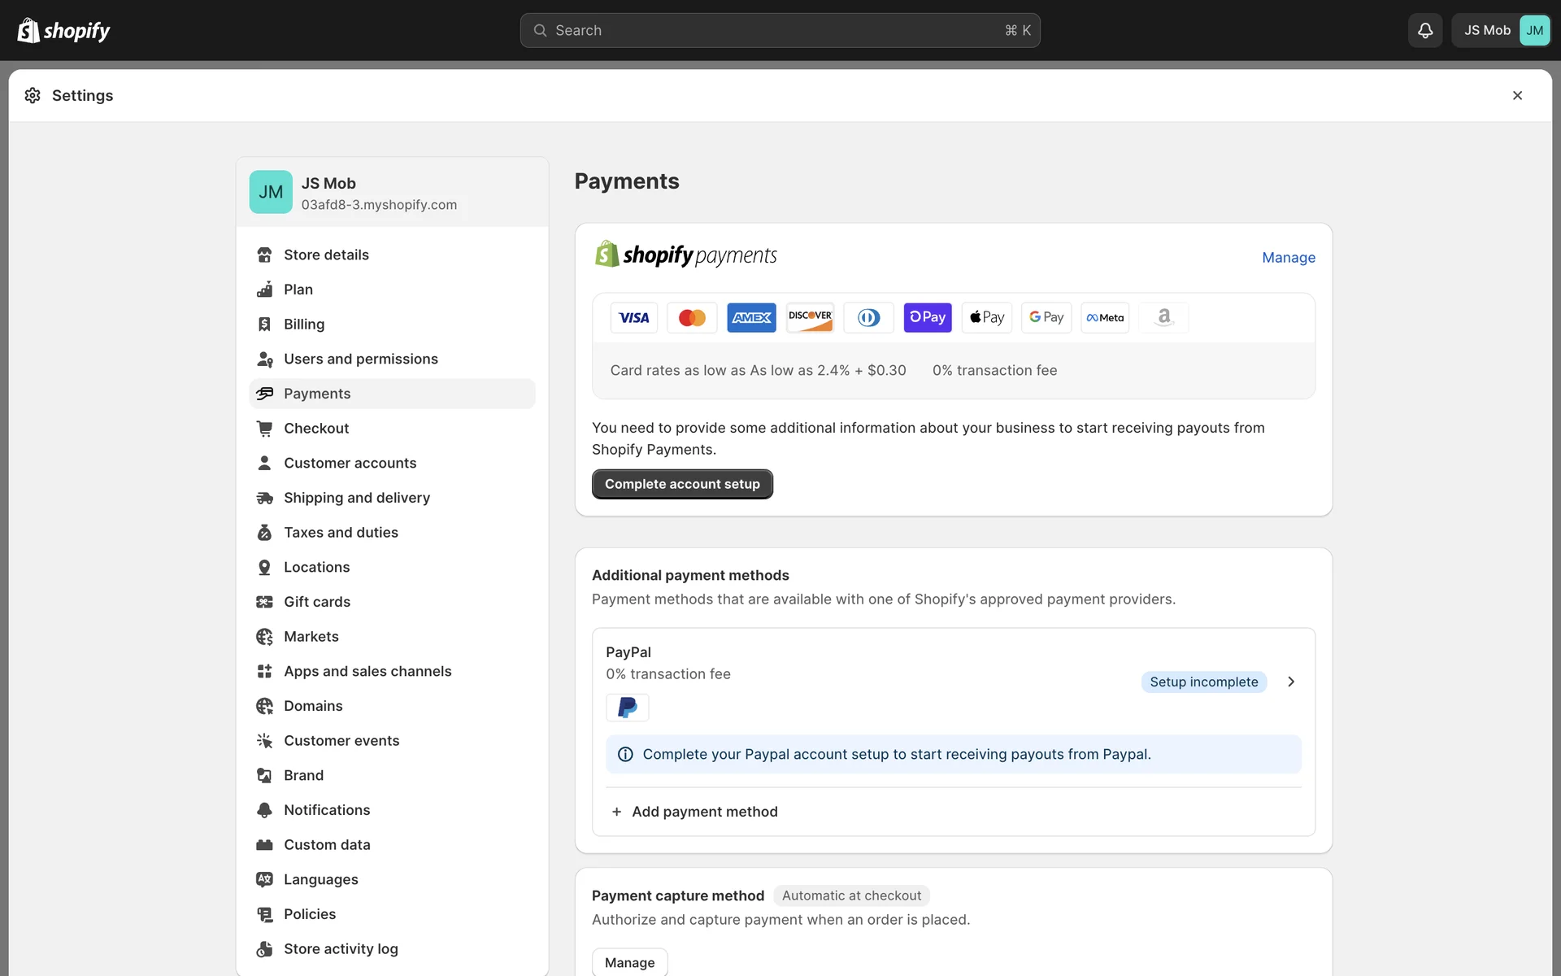Click the Apple Pay badge
Viewport: 1561px width, 976px height.
[x=986, y=317]
